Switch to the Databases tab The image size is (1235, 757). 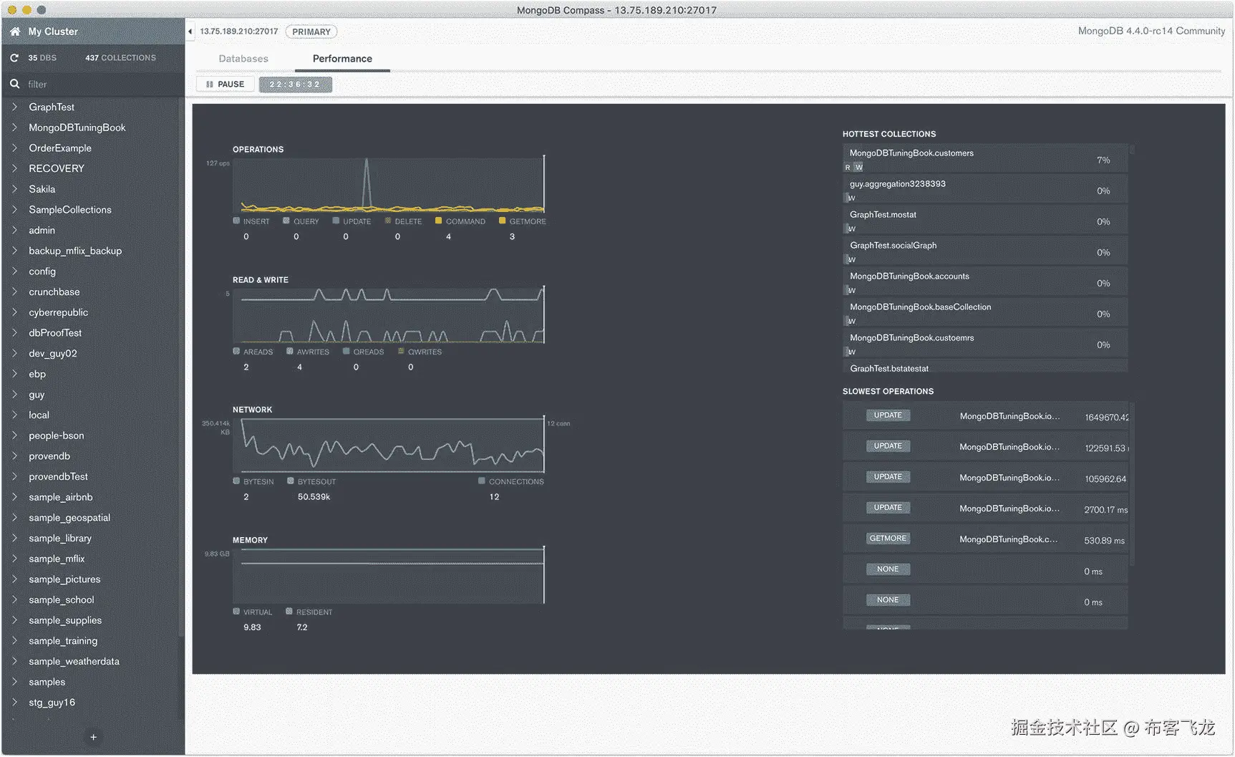click(243, 59)
